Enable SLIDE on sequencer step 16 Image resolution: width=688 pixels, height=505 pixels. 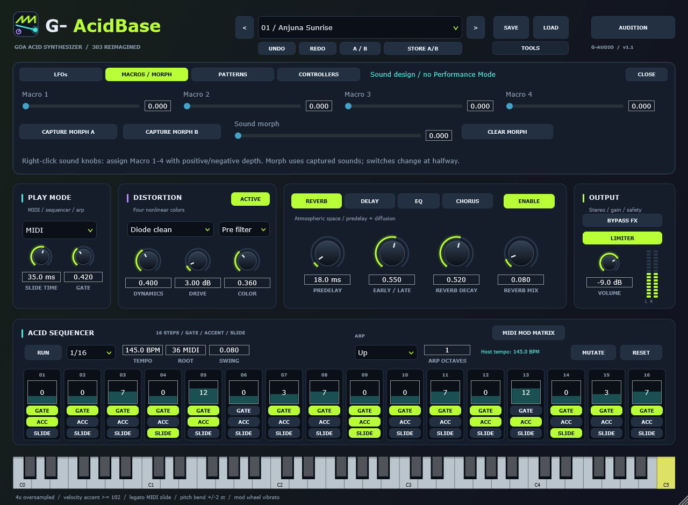coord(647,433)
